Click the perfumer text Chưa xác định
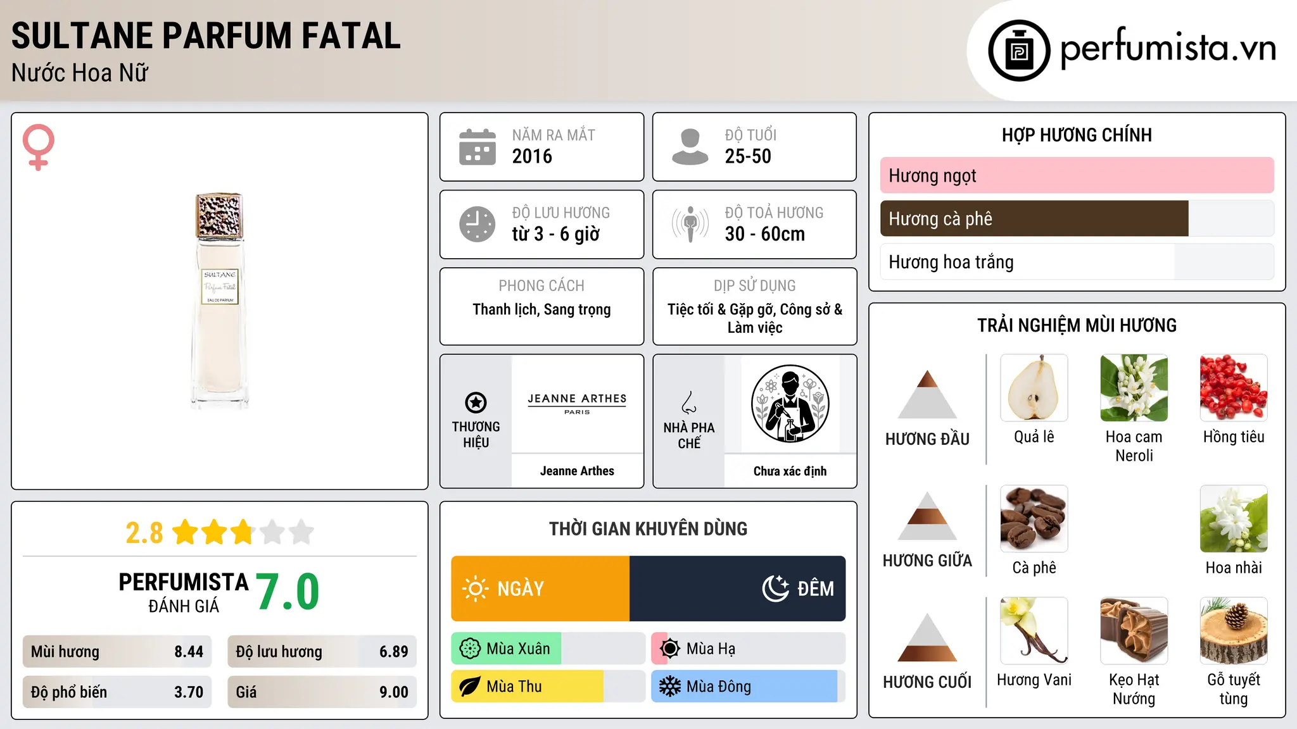Screen dimensions: 1297x729 pyautogui.click(x=790, y=471)
